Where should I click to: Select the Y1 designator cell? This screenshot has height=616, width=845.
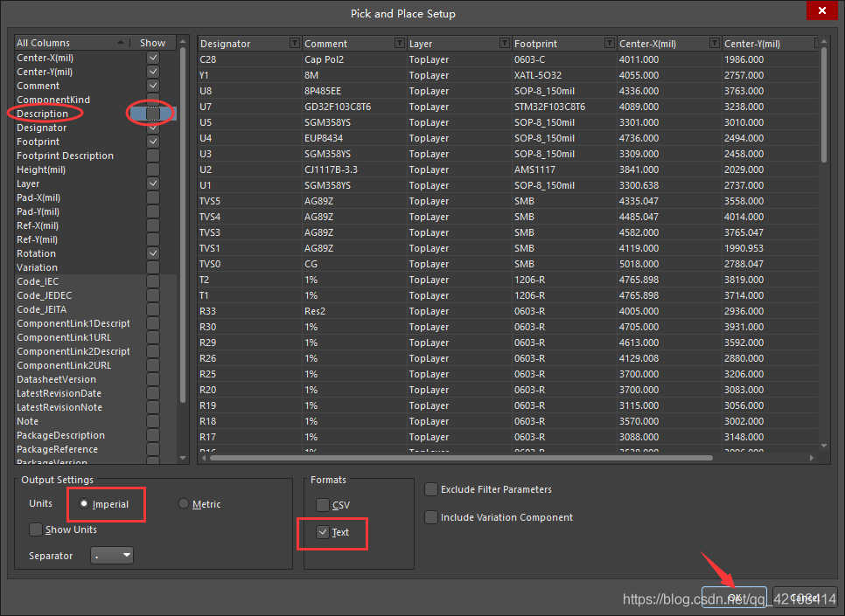(x=249, y=75)
